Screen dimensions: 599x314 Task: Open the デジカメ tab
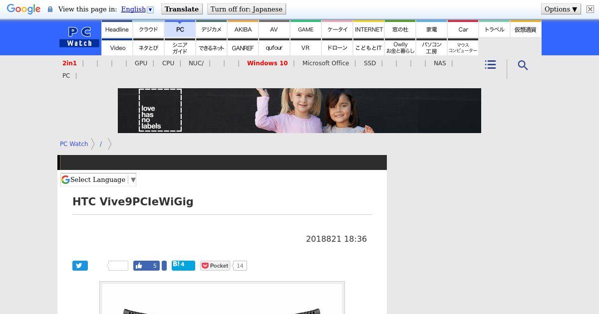[x=212, y=29]
